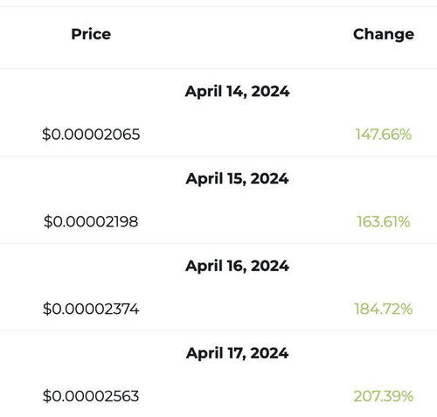Click the $0.00002065 price value
The height and width of the screenshot is (417, 437).
[x=91, y=135]
